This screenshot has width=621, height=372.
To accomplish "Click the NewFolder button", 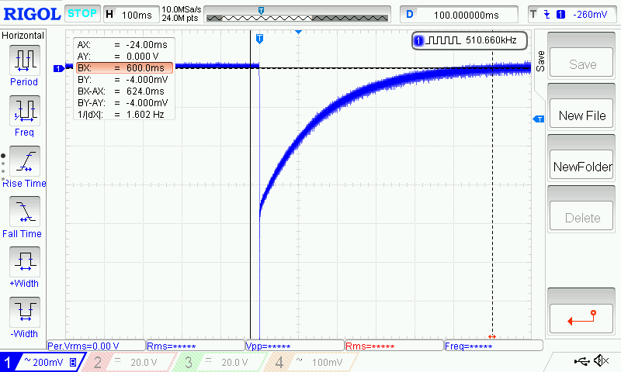I will tap(582, 167).
